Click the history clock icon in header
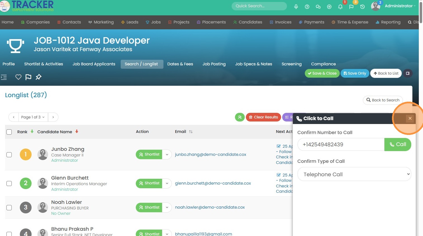The height and width of the screenshot is (236, 423). 362,7
